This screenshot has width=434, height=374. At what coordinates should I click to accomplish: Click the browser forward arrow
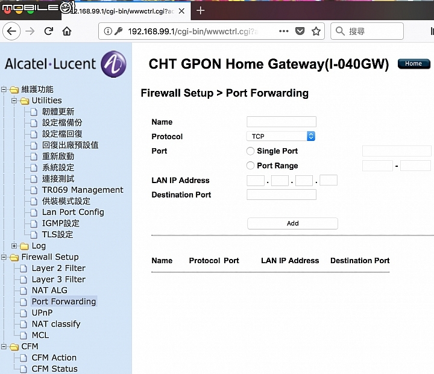coord(30,31)
